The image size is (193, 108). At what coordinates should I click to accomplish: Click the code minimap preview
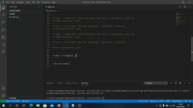183,19
